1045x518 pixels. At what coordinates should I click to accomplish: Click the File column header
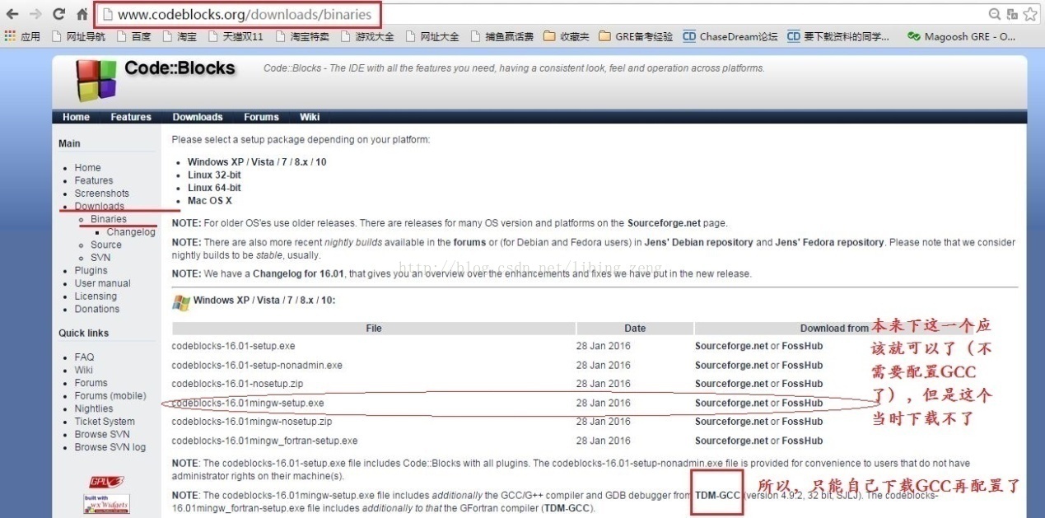click(x=374, y=328)
